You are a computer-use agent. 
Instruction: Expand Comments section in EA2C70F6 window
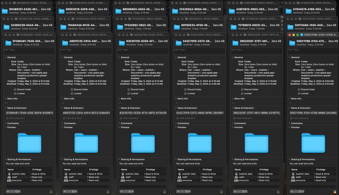tap(176, 123)
